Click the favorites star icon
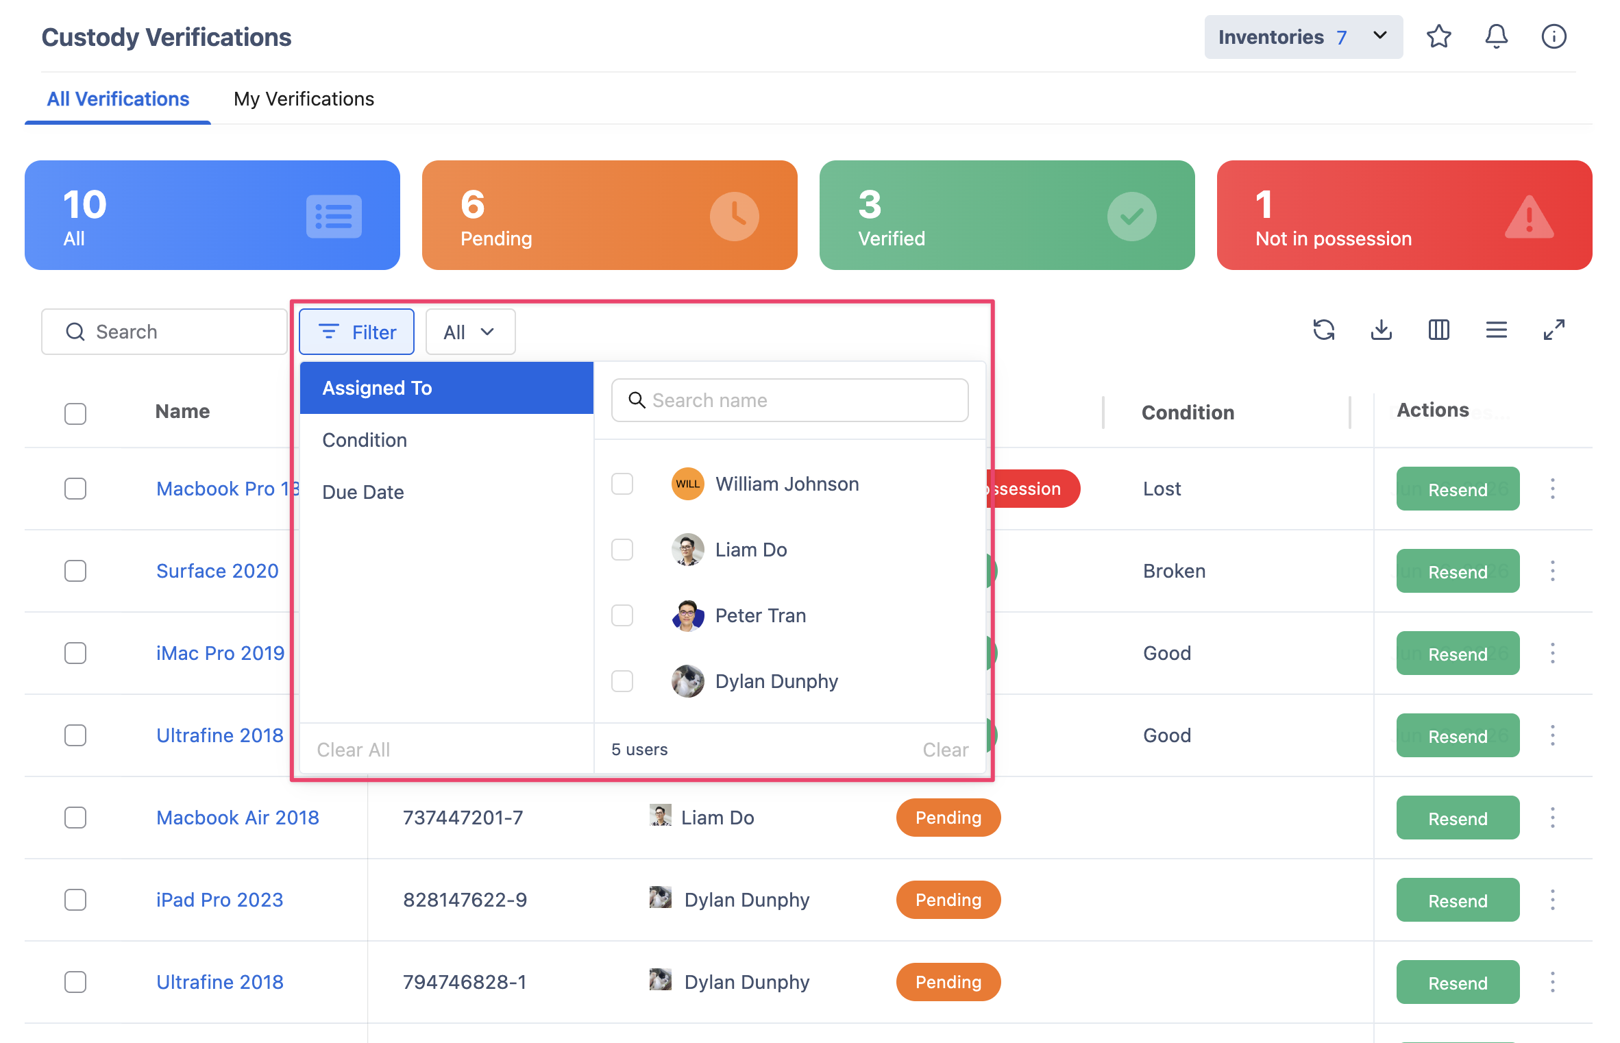 [x=1438, y=37]
